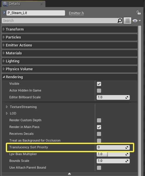Select the Details tab
Viewport: 145px width, 176px height.
coord(23,4)
